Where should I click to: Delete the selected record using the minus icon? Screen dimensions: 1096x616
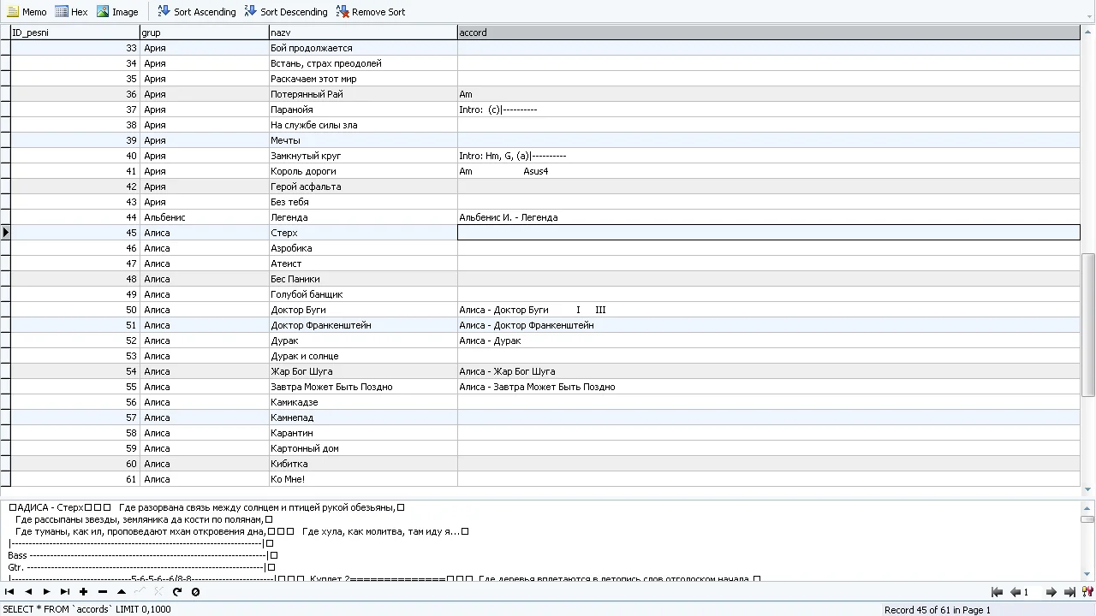[102, 591]
